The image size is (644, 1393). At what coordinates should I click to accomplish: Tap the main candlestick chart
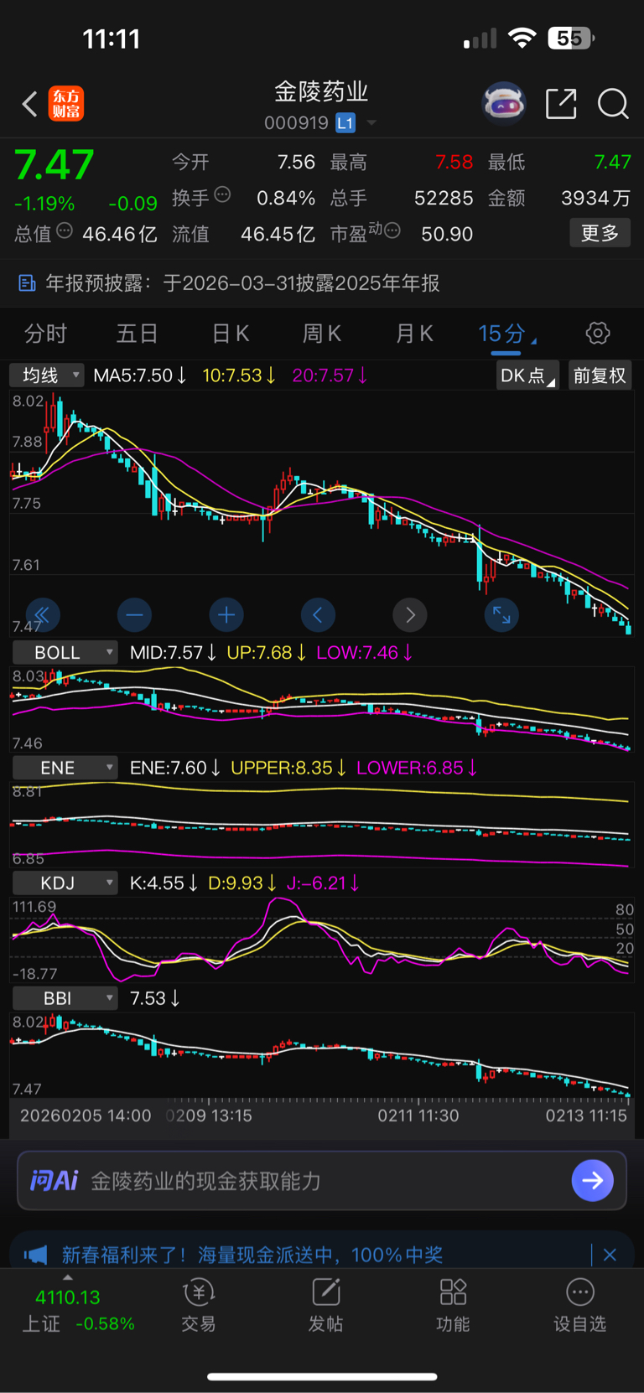322,511
